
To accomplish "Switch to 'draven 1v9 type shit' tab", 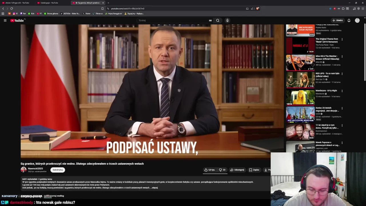I will tap(17, 3).
